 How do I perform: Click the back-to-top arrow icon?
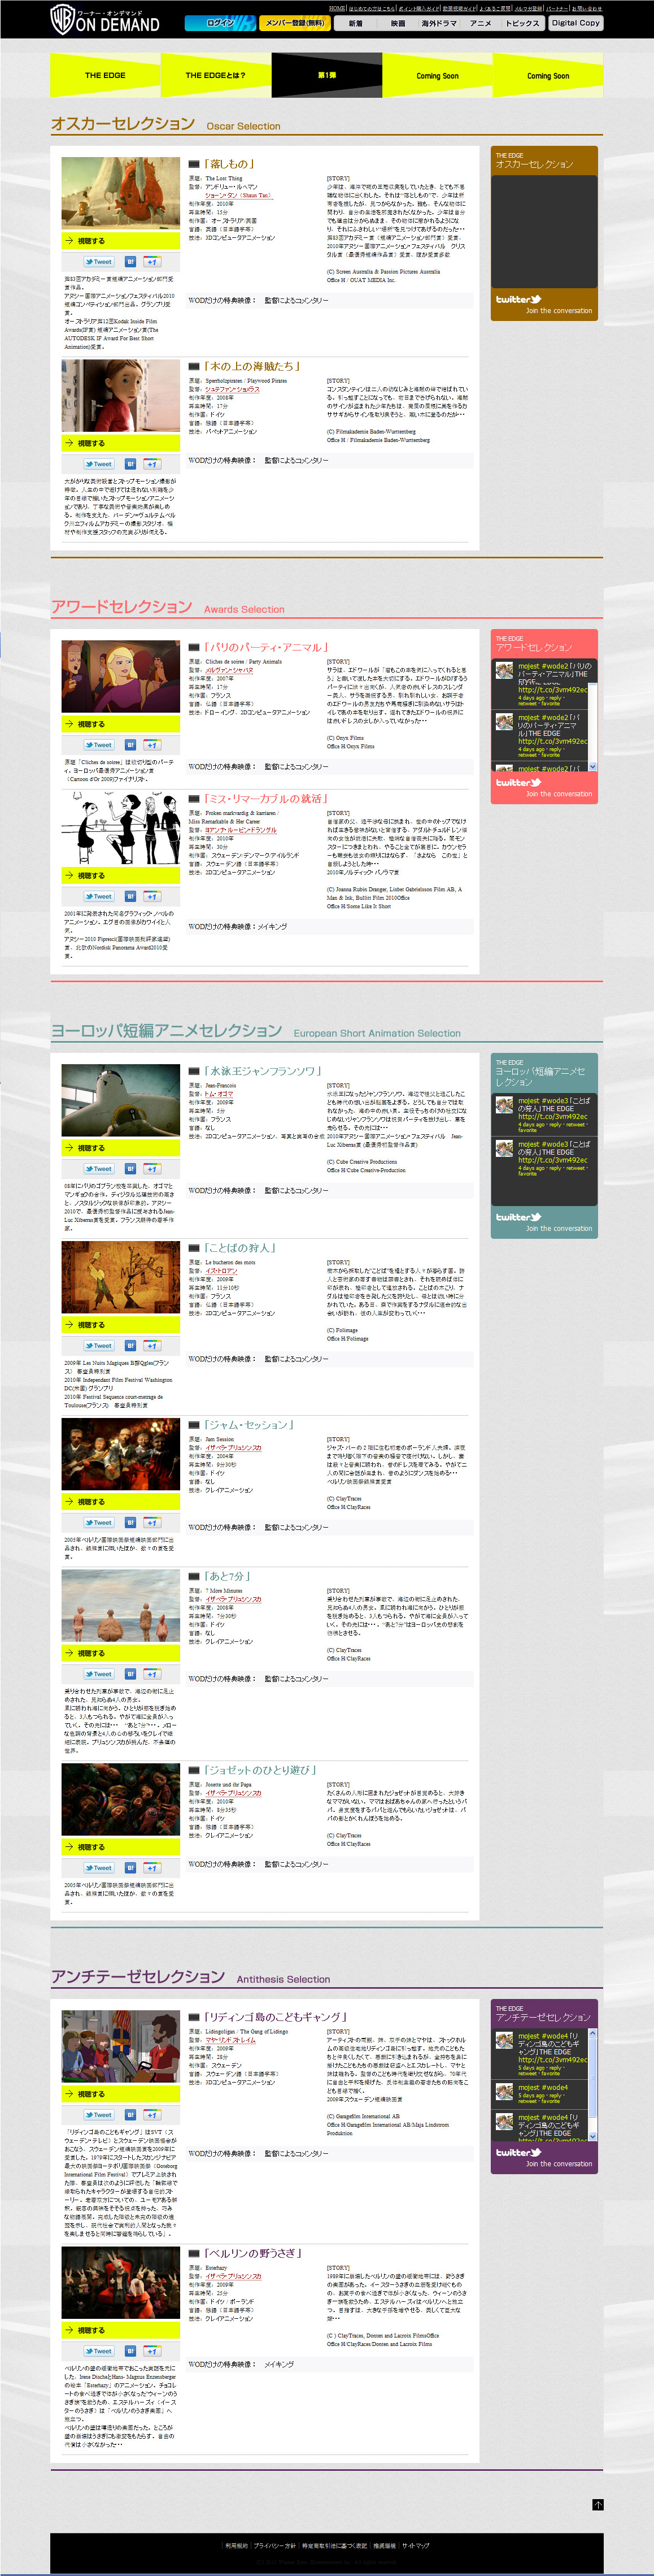click(598, 2504)
